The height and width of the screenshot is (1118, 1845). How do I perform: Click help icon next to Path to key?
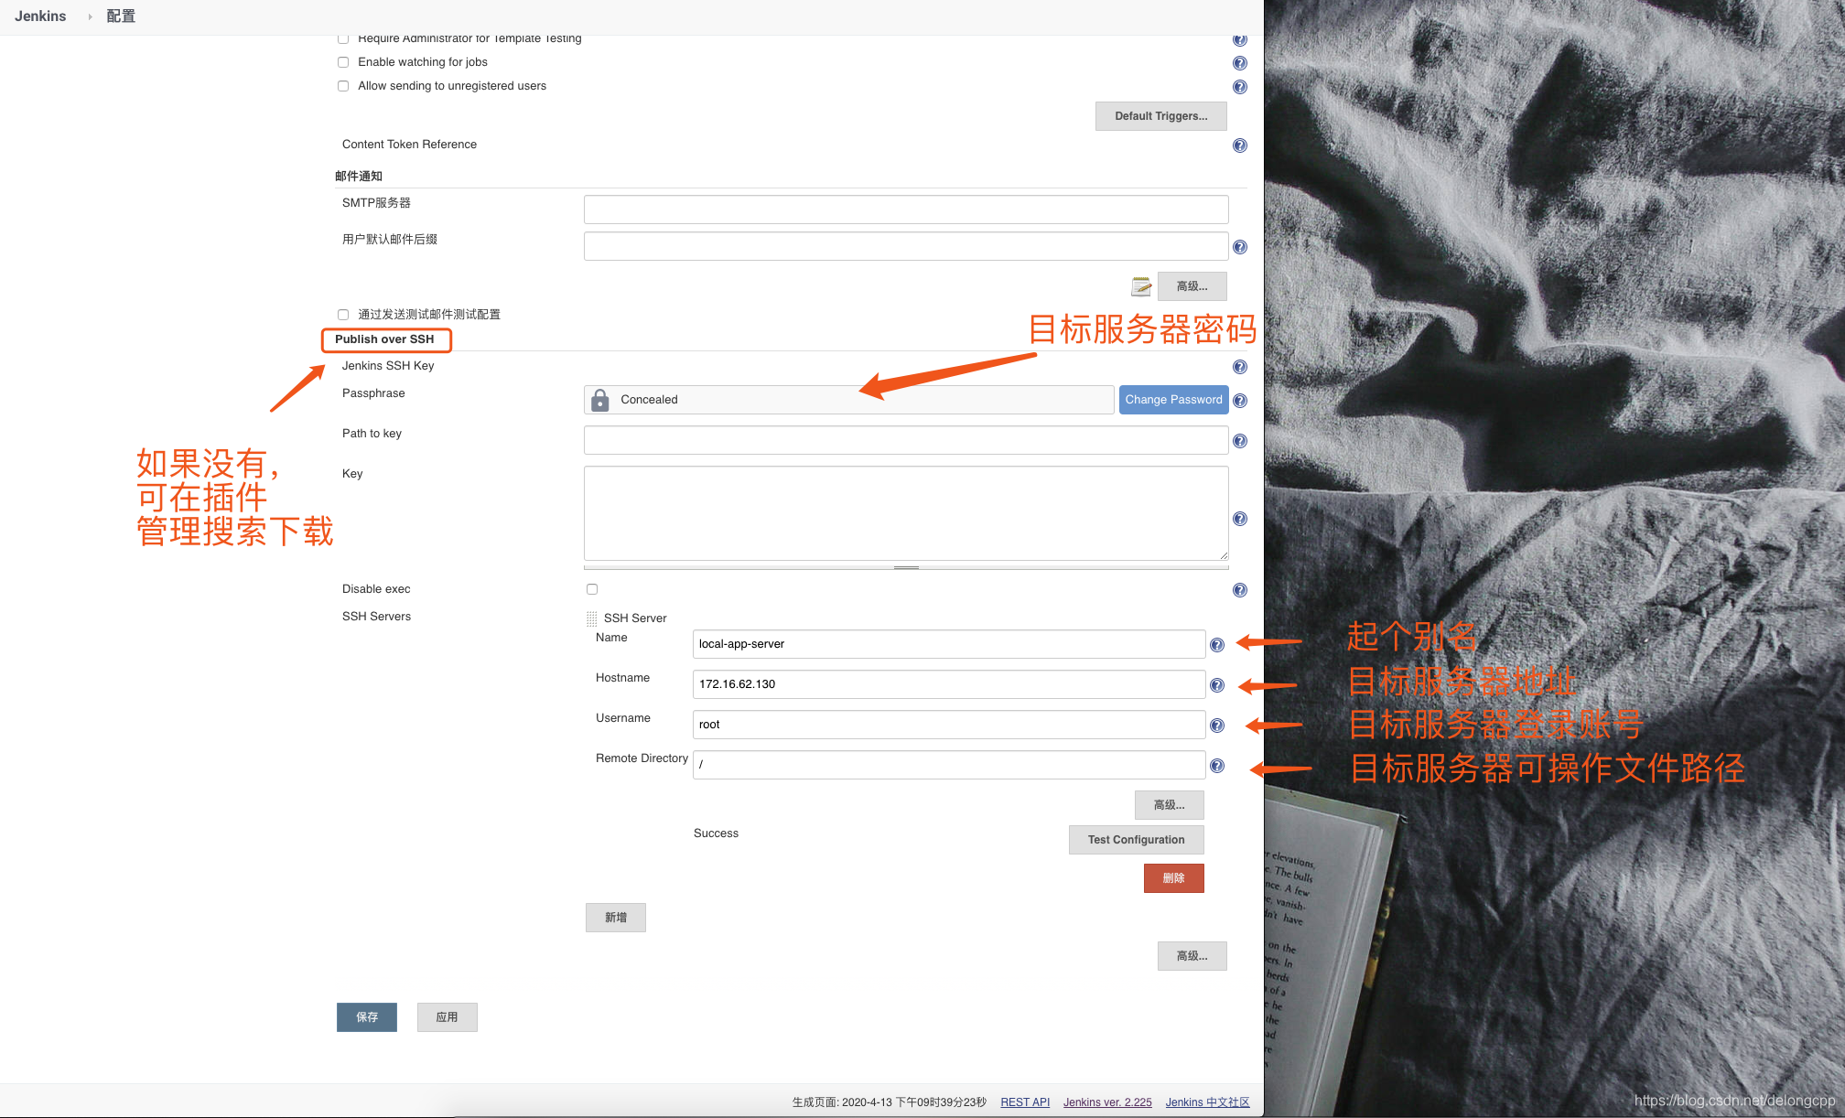[x=1239, y=441]
